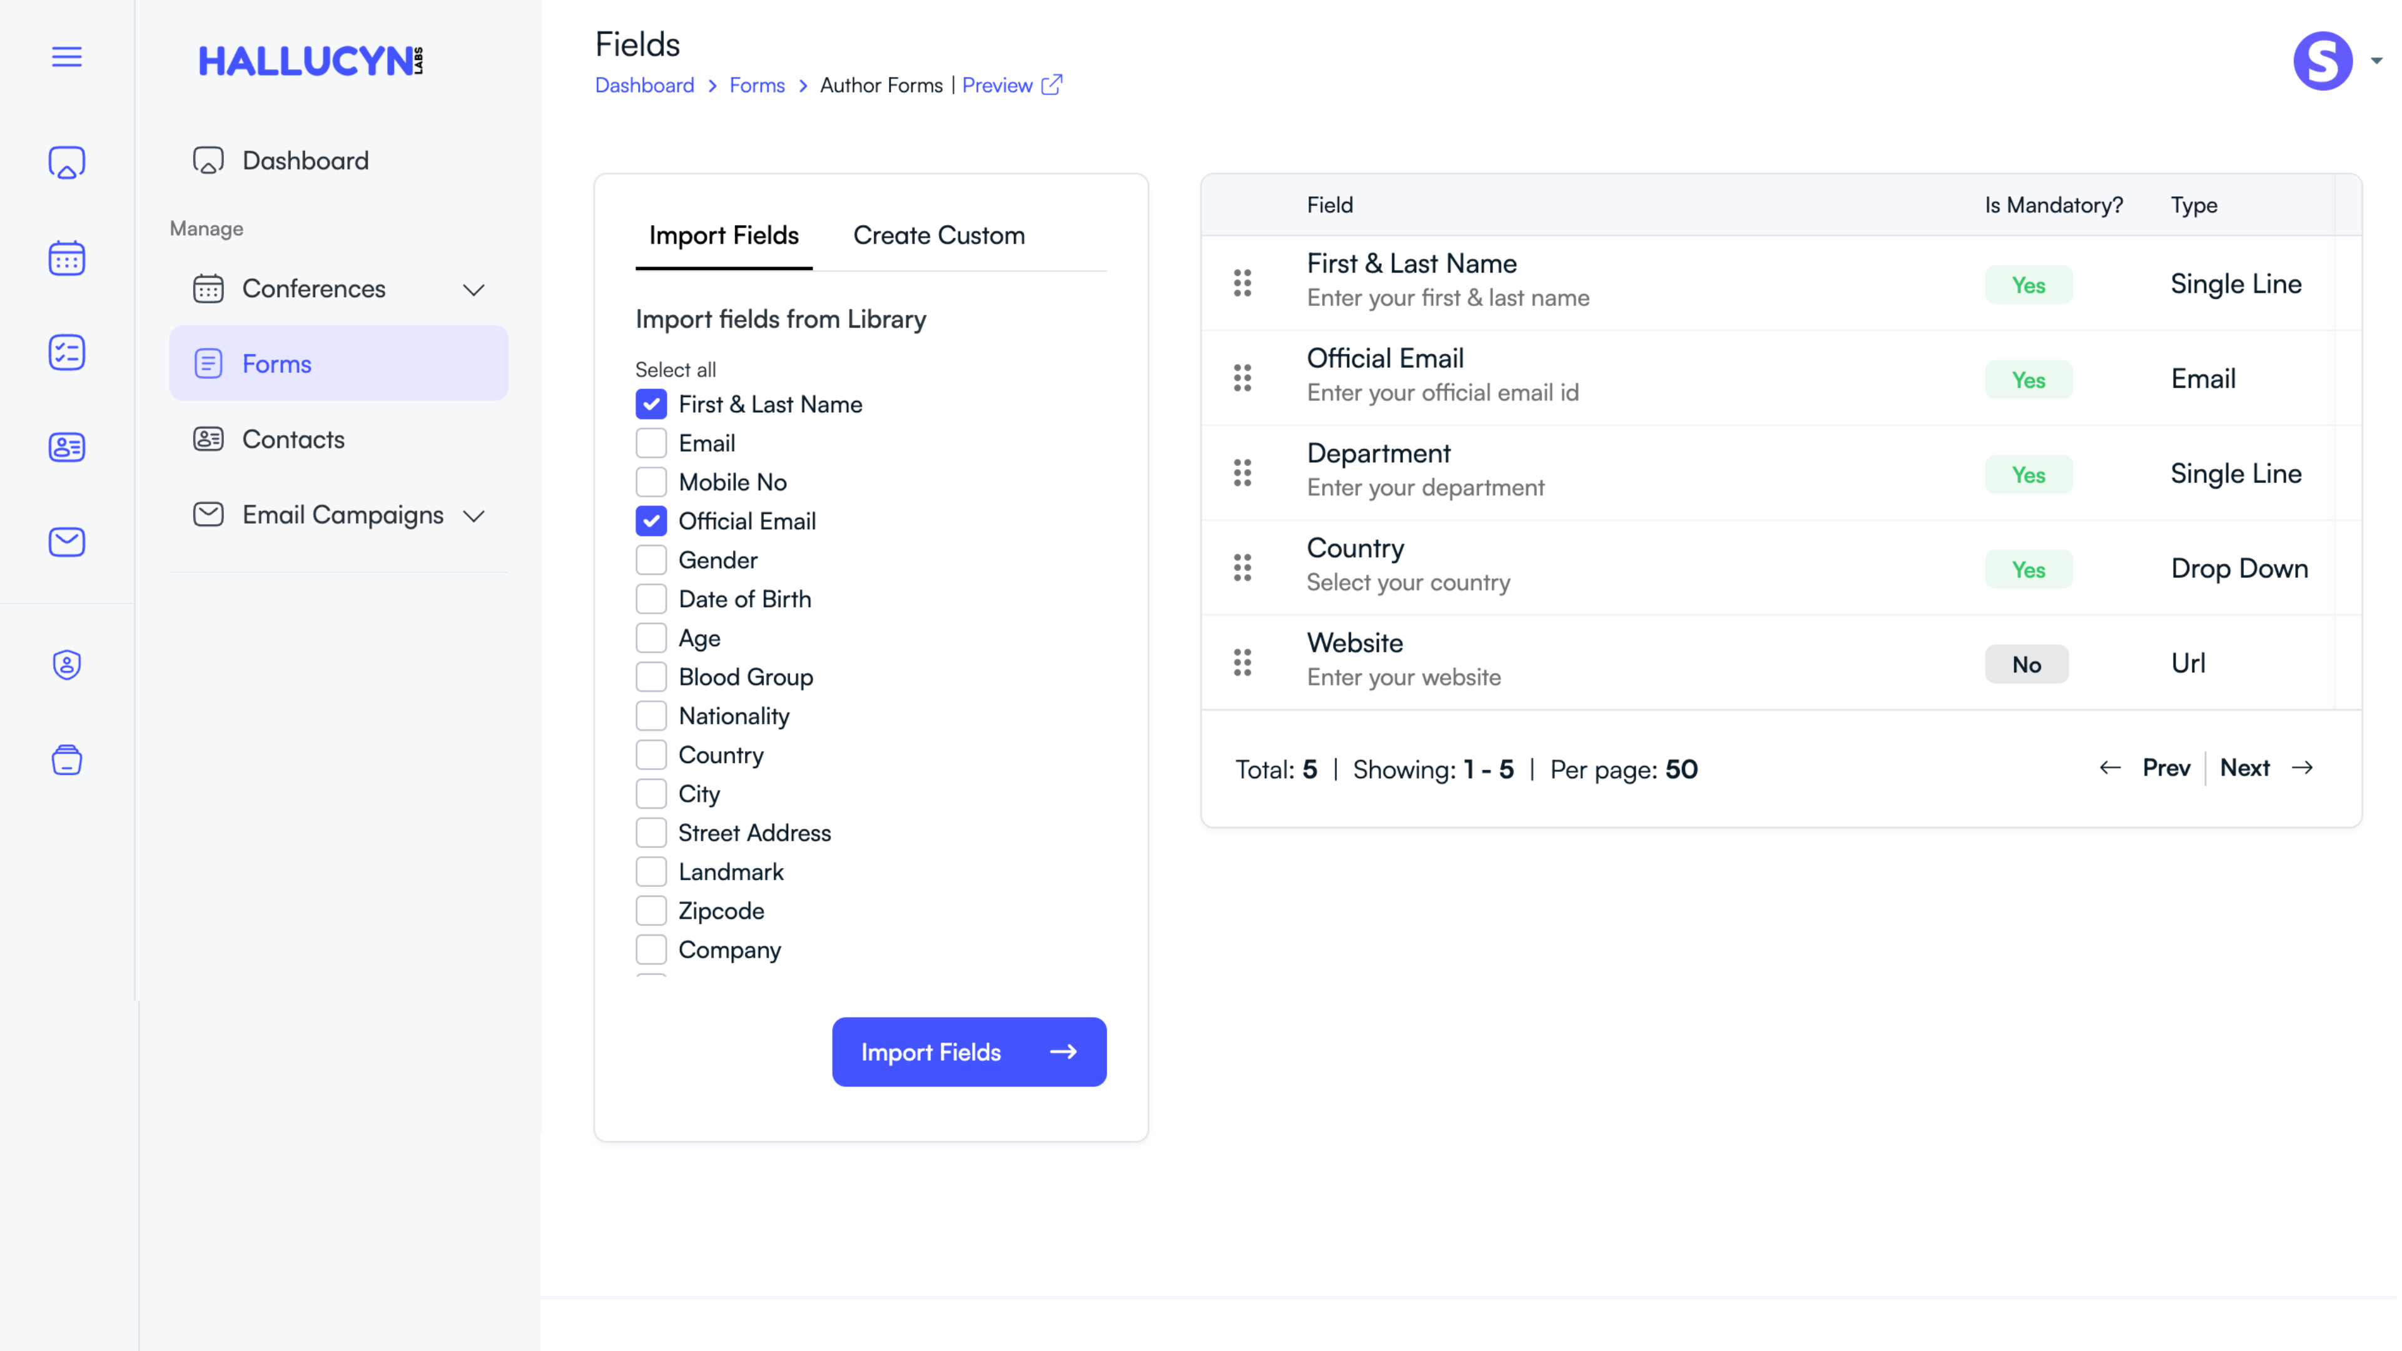The image size is (2402, 1351).
Task: Expand the Conferences menu section
Action: click(475, 289)
